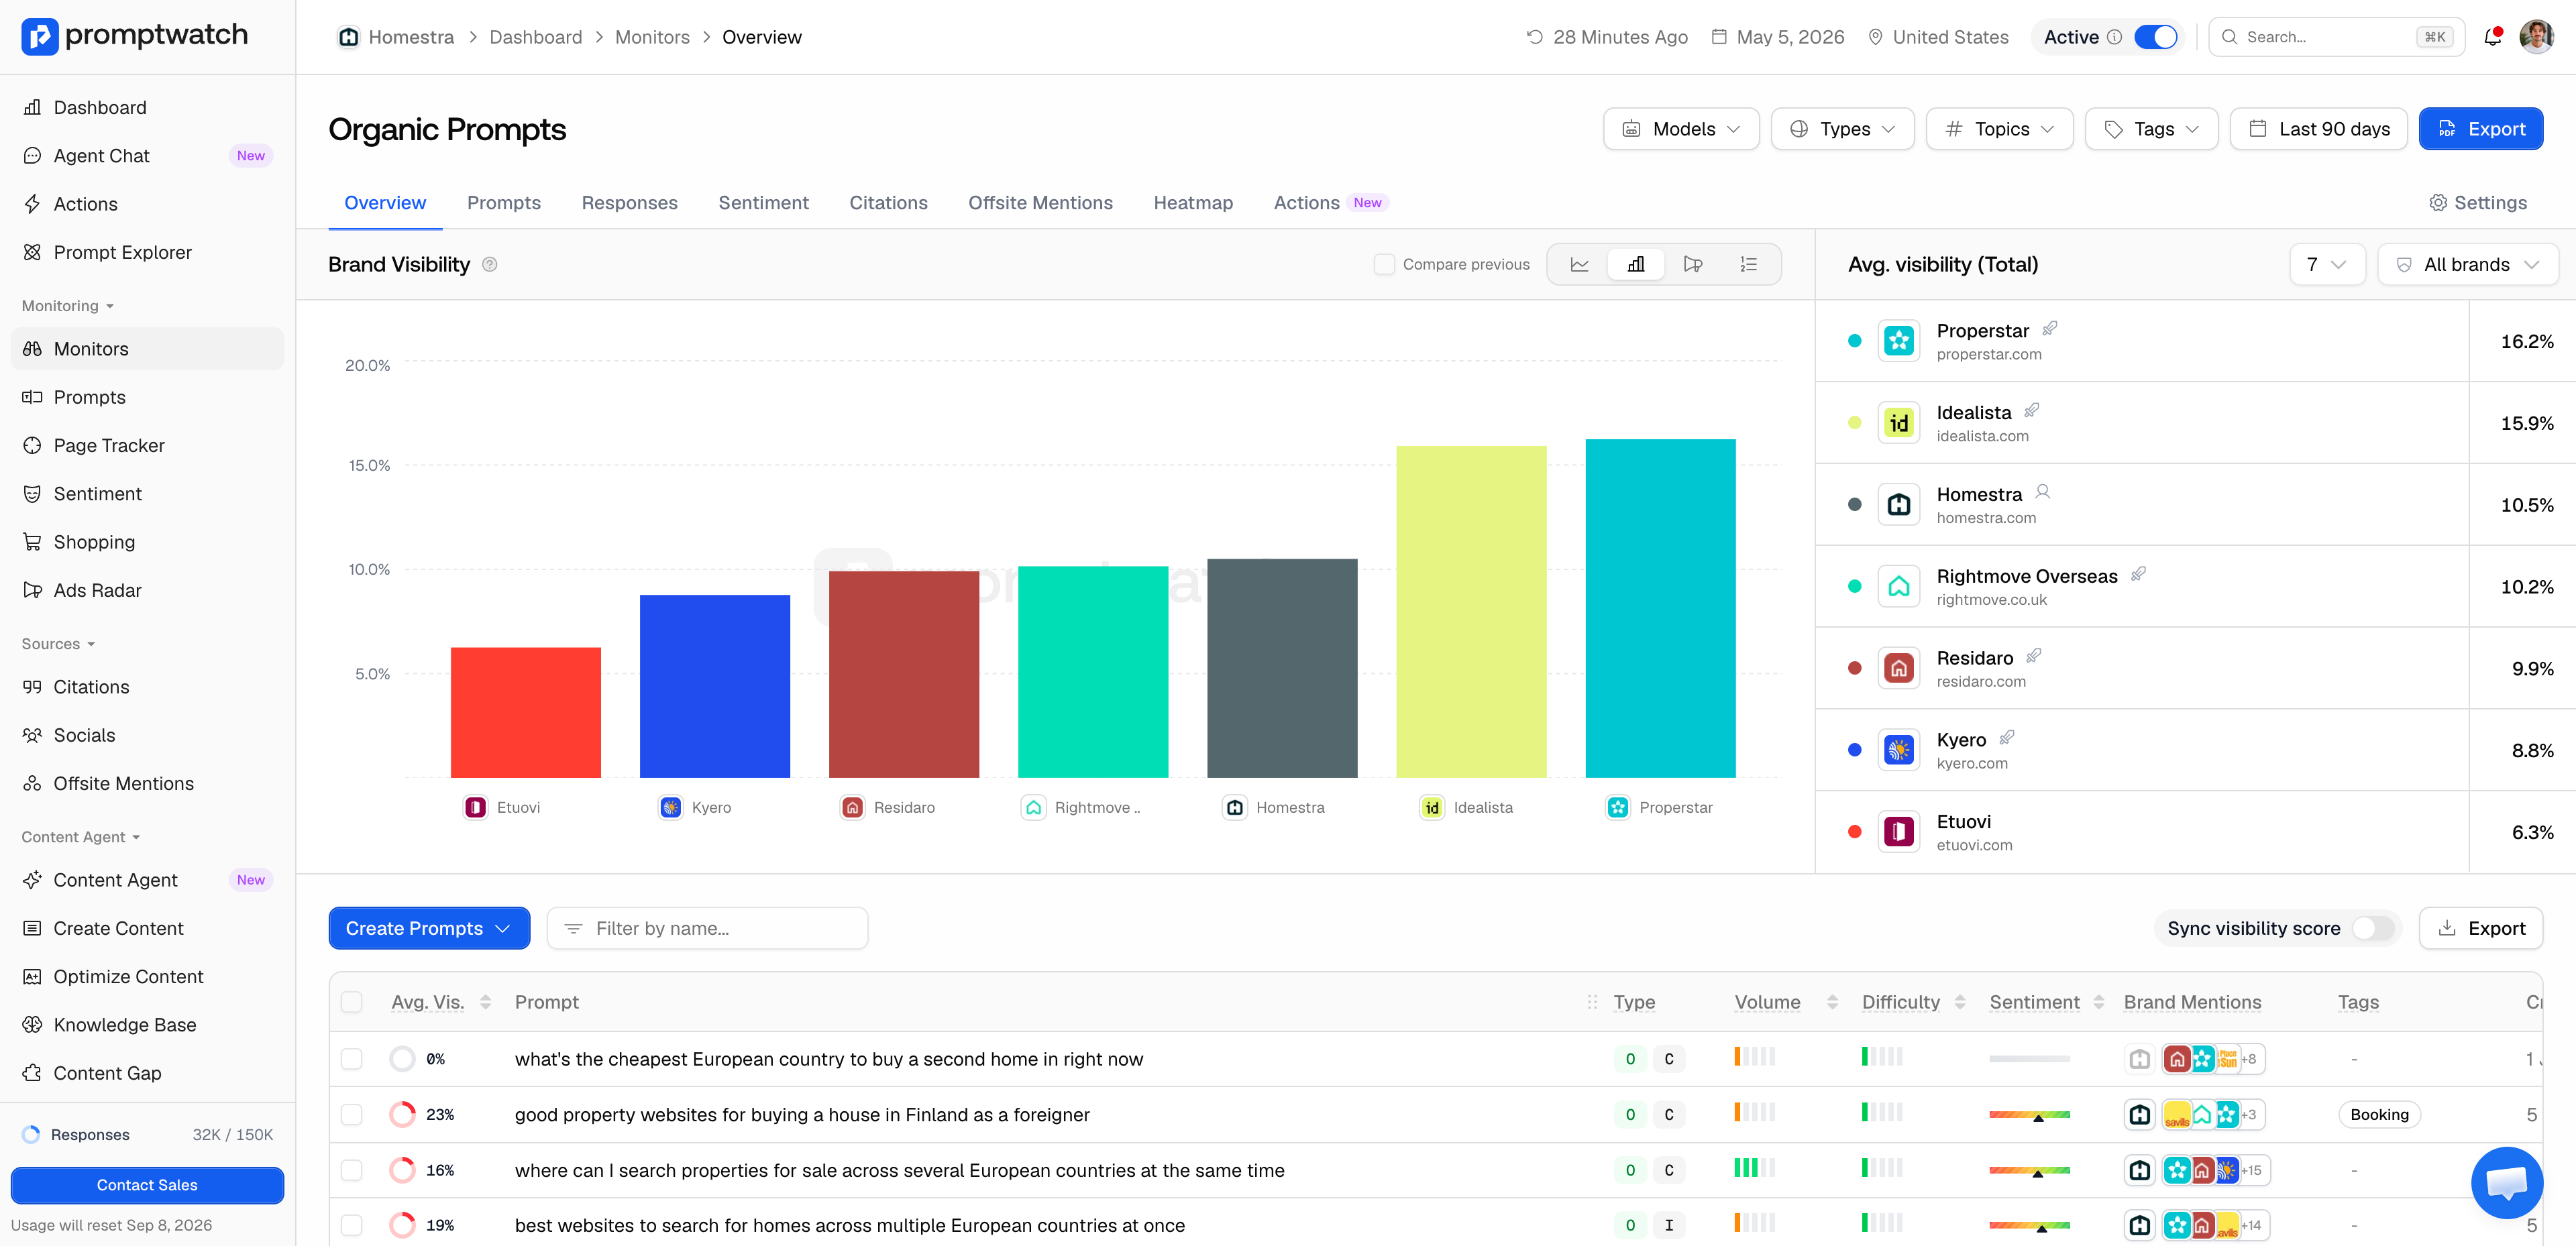Switch to the Sentiment tab
Image resolution: width=2576 pixels, height=1246 pixels.
click(x=763, y=203)
